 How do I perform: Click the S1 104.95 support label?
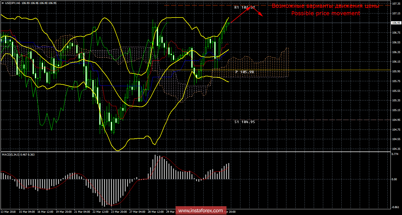244,122
